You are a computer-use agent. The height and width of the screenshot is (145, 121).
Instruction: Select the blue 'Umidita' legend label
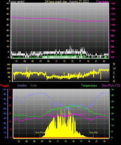click(x=22, y=85)
